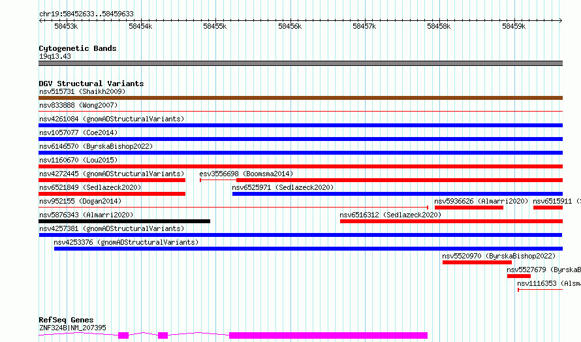Click the esv3556698 (Boomsma2014) label
Viewport: 581px width, 342px height.
(246, 174)
